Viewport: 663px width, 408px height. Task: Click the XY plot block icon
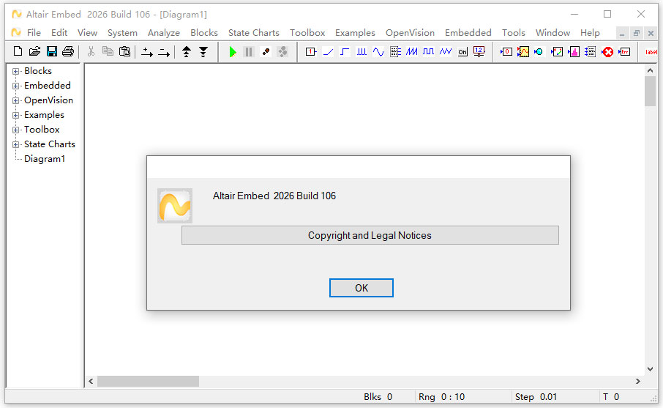557,51
